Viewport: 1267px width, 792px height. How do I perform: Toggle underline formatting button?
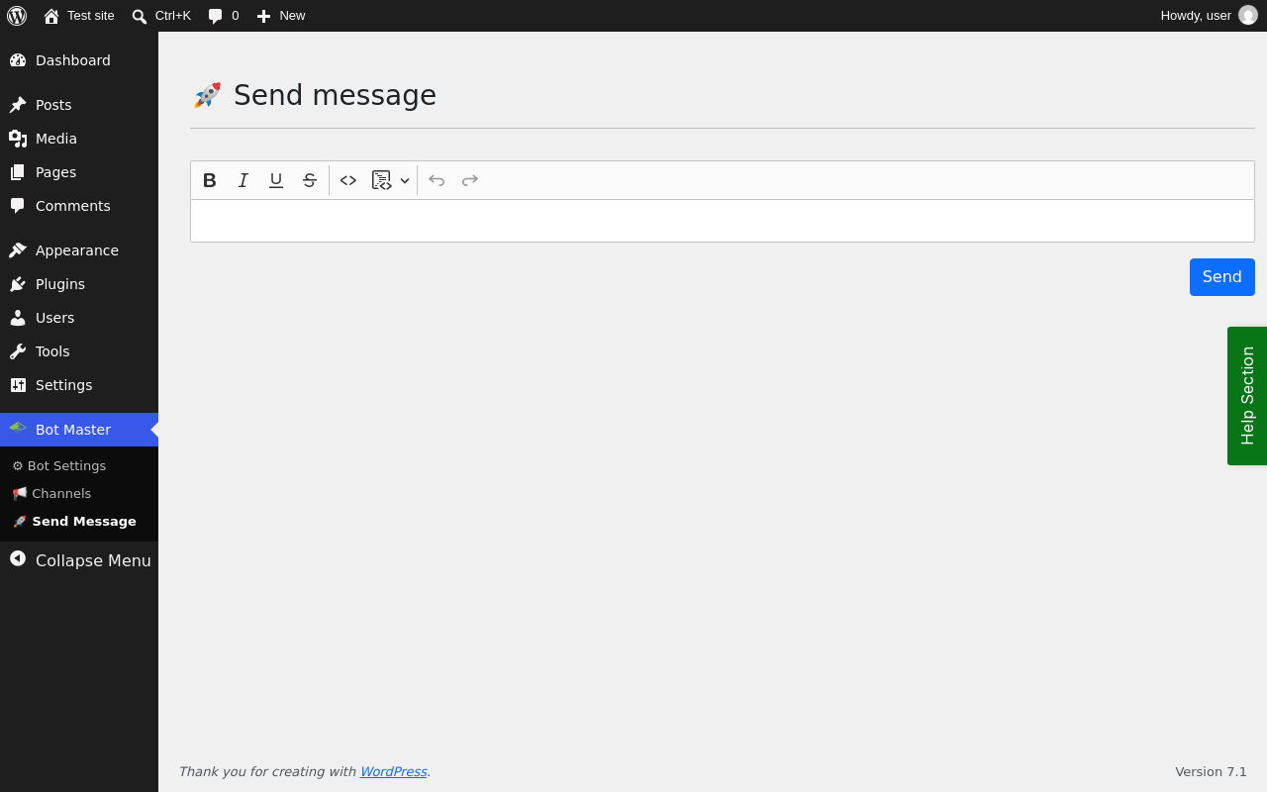point(276,180)
